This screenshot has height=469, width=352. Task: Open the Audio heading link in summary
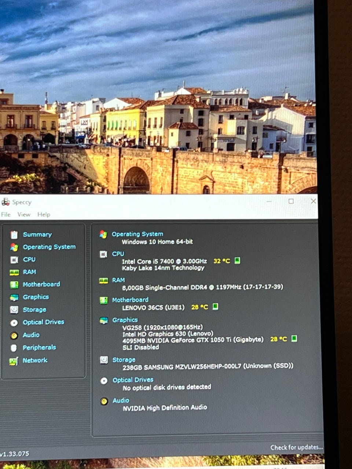121,400
